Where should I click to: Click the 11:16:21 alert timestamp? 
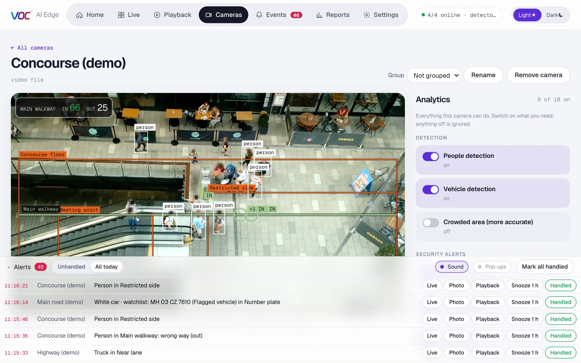pos(16,286)
